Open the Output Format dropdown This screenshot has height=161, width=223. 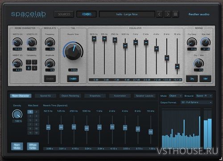[197, 103]
